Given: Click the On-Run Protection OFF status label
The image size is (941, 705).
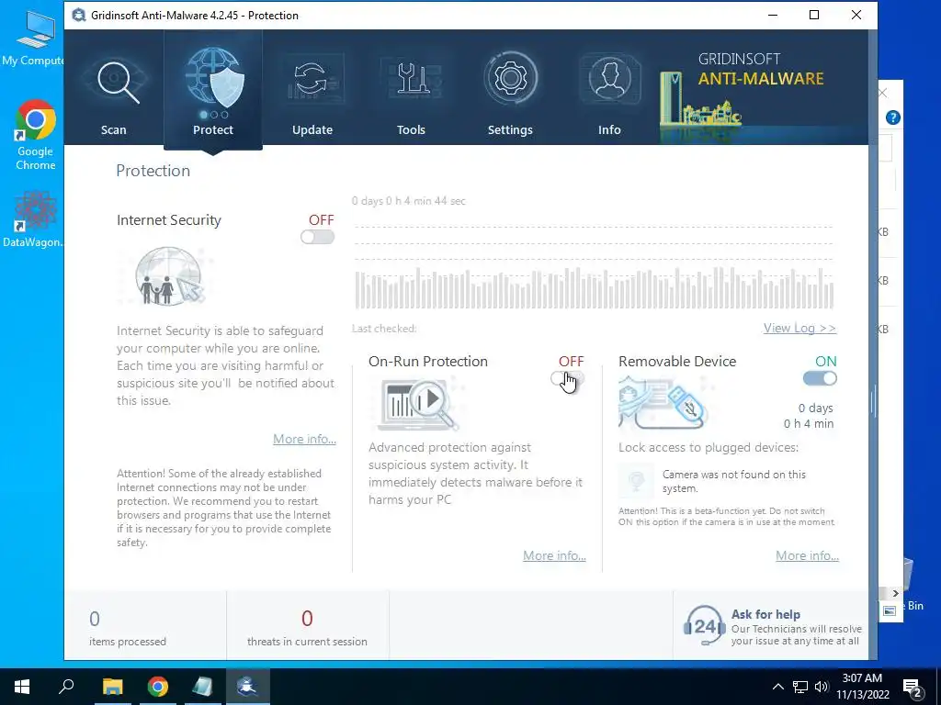Looking at the screenshot, I should click(572, 362).
